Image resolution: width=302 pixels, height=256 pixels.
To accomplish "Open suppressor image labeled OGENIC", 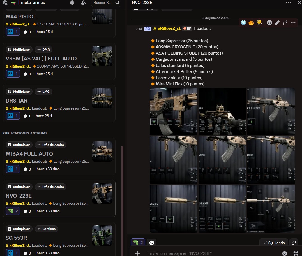I will (174, 209).
